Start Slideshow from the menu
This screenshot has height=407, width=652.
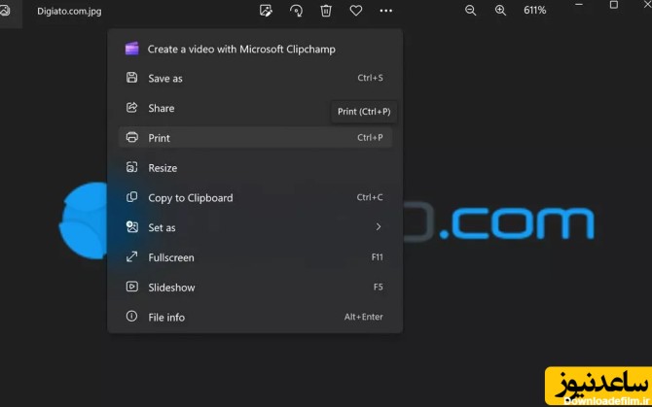pos(255,288)
